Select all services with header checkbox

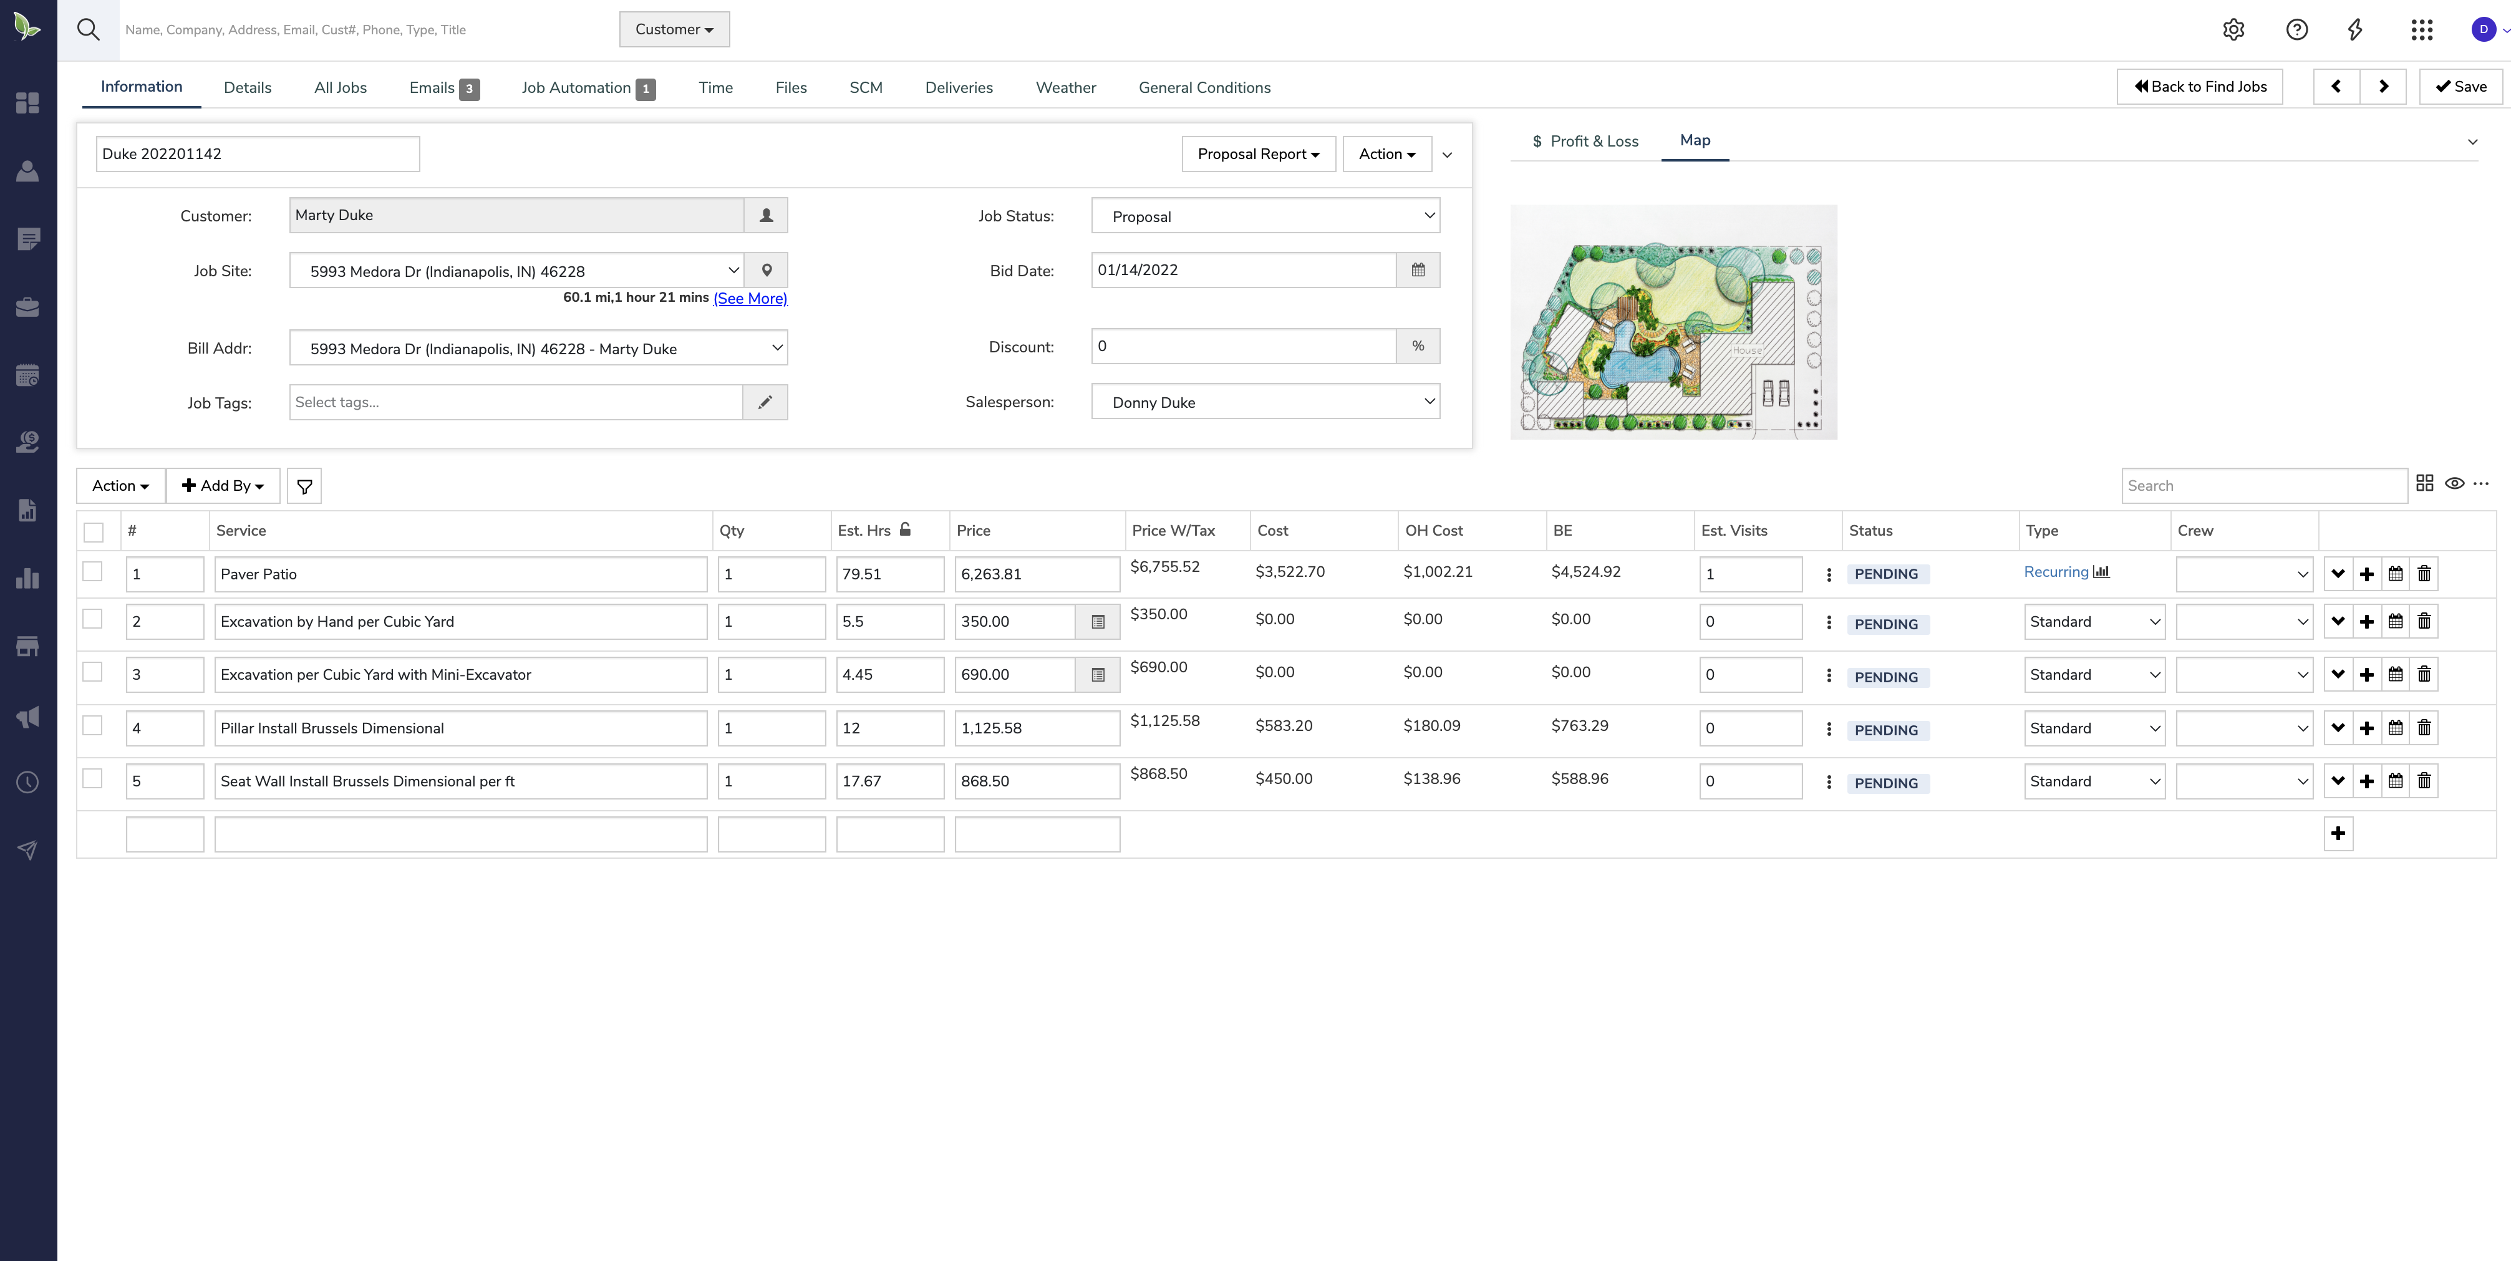pos(94,532)
